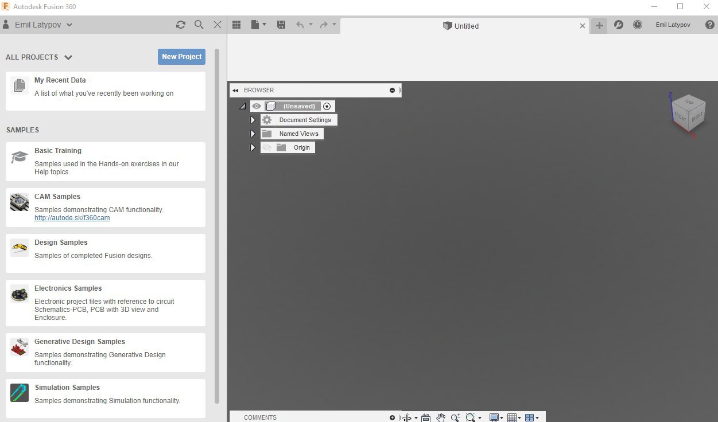Click the Document Settings gear icon

[267, 120]
